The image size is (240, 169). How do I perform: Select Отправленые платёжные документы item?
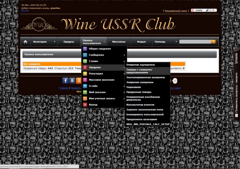[x=147, y=98]
